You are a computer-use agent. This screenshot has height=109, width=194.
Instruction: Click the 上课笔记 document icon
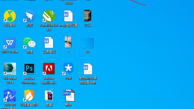[x=49, y=42]
